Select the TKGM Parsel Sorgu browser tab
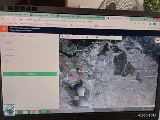 (x=117, y=18)
